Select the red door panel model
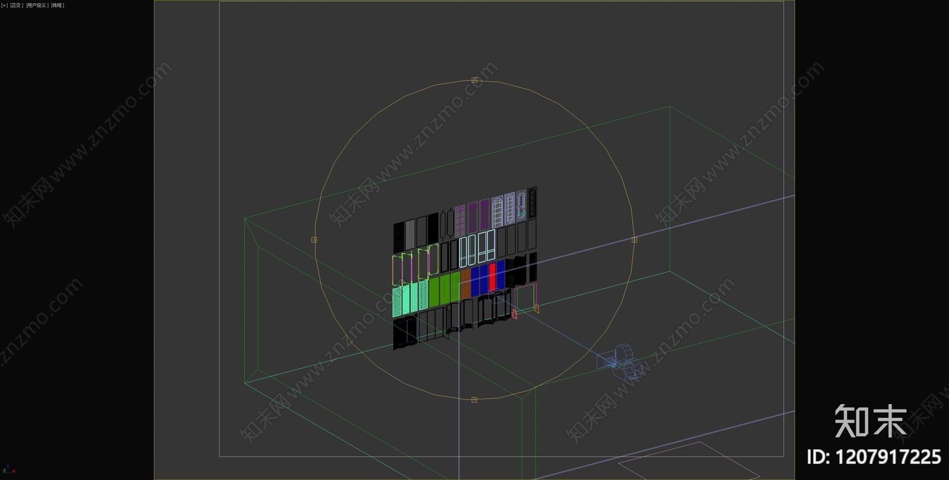 pyautogui.click(x=492, y=277)
